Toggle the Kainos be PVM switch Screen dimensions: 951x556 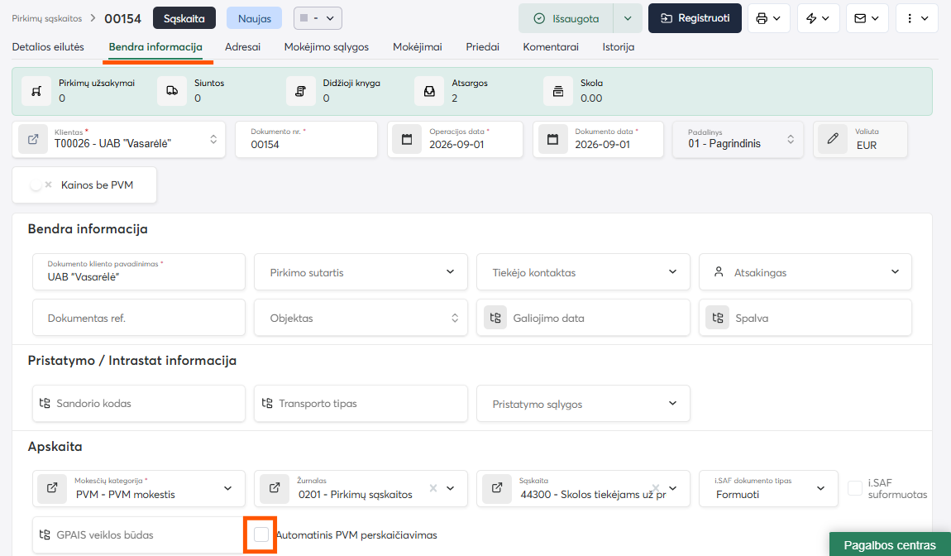click(x=40, y=185)
